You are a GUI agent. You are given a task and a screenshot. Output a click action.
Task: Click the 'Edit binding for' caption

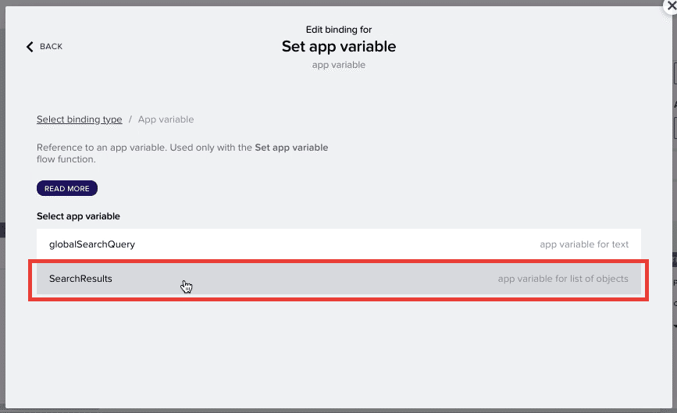click(339, 30)
